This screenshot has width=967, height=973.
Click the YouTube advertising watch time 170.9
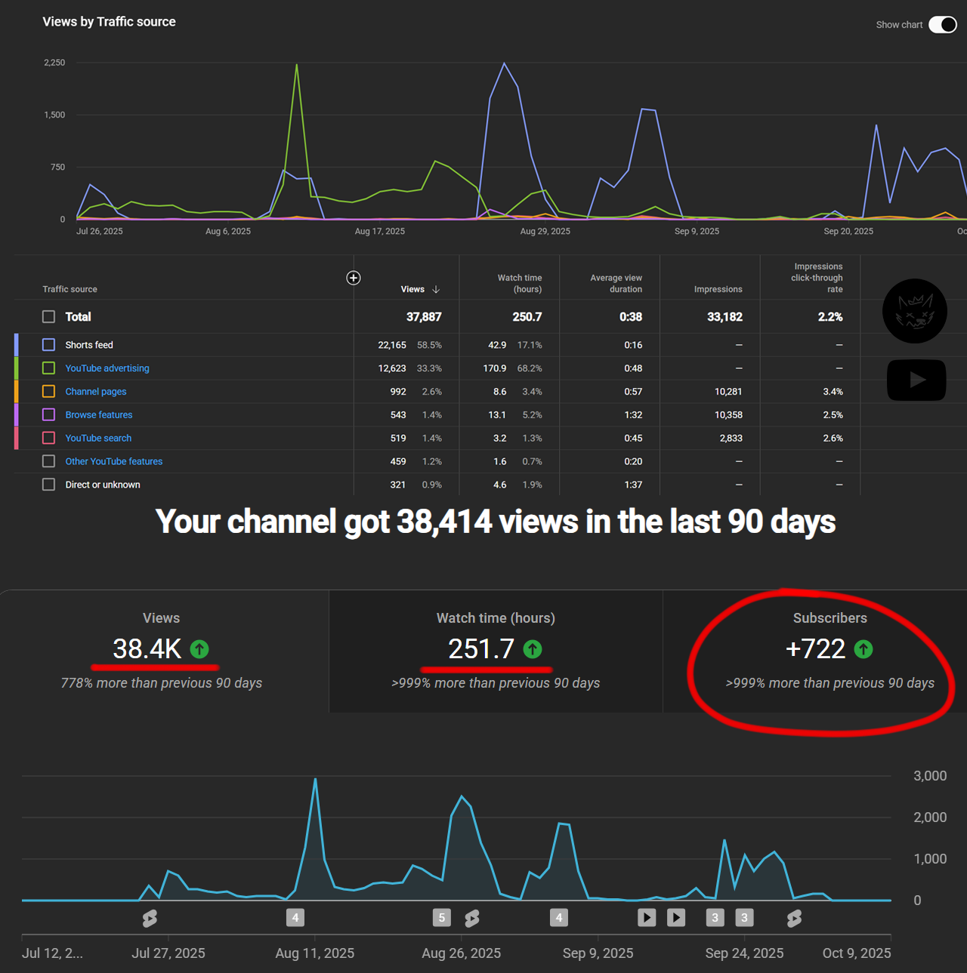[495, 368]
